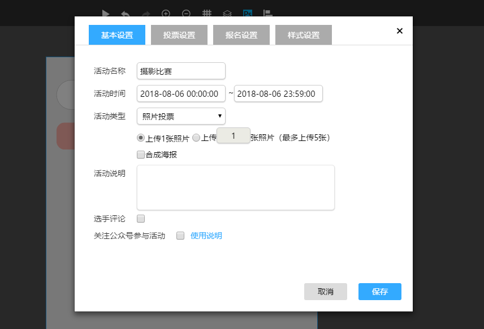Click the photo count number box
The image size is (484, 329).
(234, 135)
